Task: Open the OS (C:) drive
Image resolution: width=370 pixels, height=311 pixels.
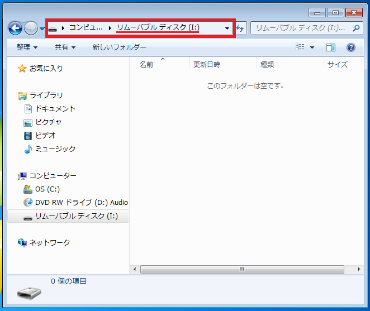Action: [x=48, y=189]
